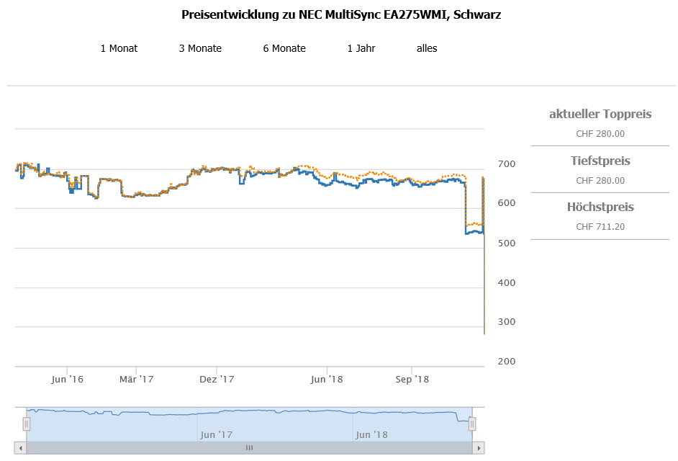Click the Tiefstpreis heading
Viewport: 678px width, 461px height.
tap(600, 161)
